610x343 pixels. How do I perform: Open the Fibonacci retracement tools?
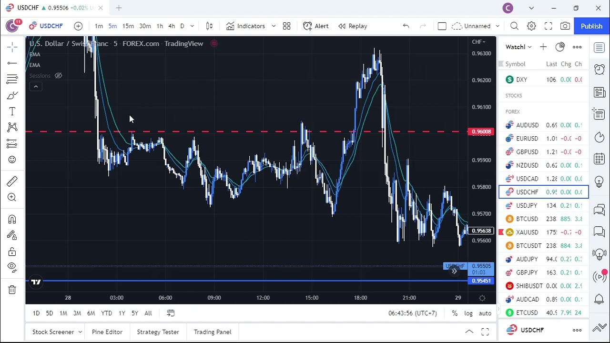(12, 79)
